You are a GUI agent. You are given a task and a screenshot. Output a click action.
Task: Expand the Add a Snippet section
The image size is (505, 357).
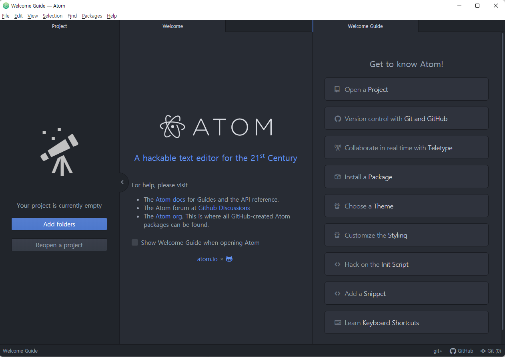click(x=406, y=294)
